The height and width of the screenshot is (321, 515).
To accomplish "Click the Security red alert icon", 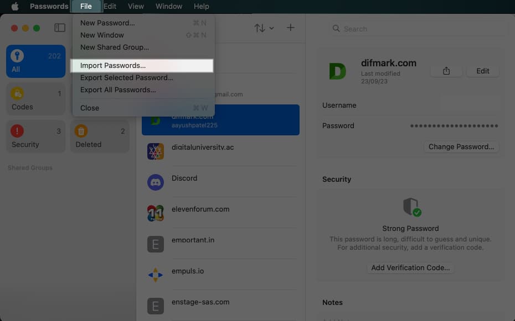I will click(17, 131).
